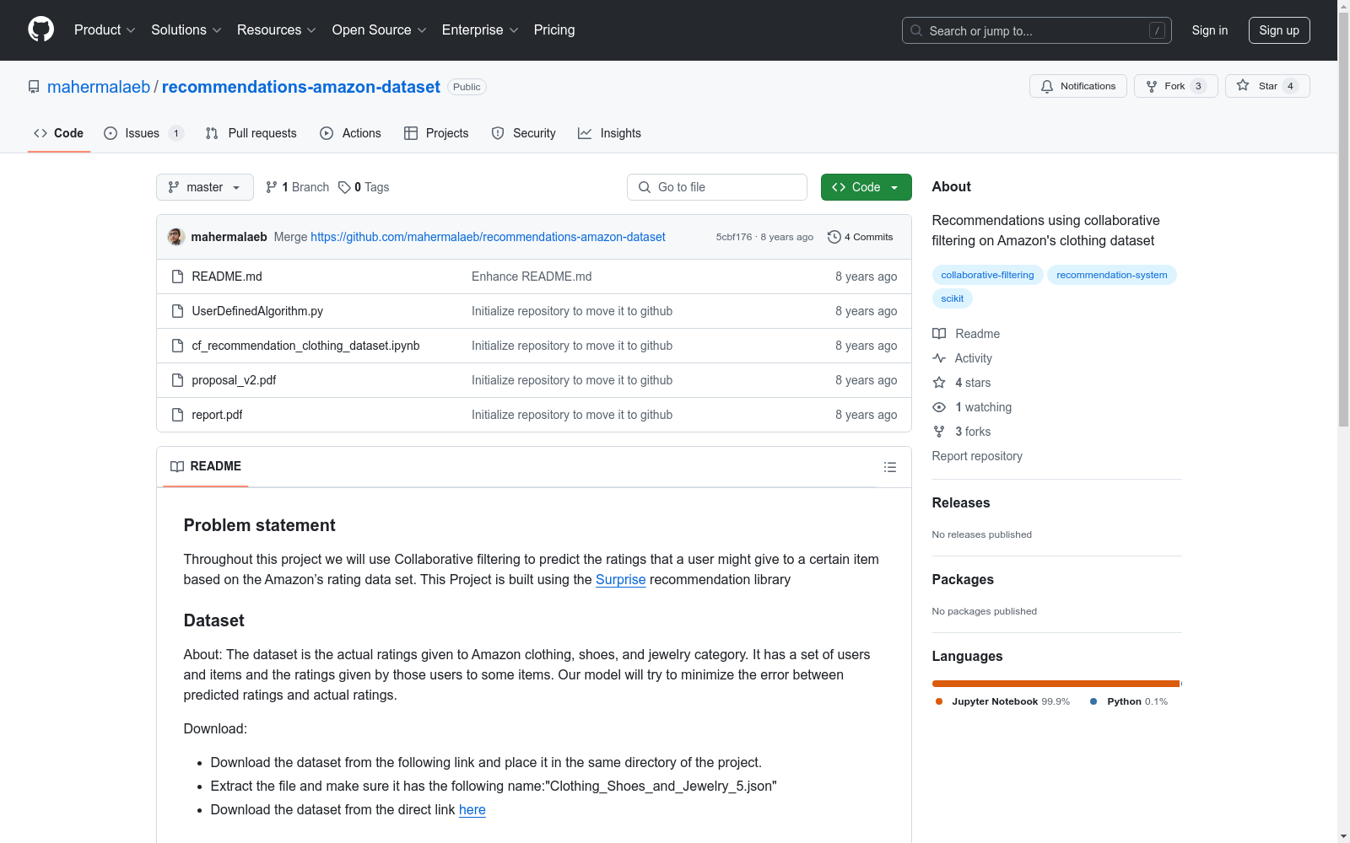1350x843 pixels.
Task: Expand the Enterprise menu
Action: [480, 30]
